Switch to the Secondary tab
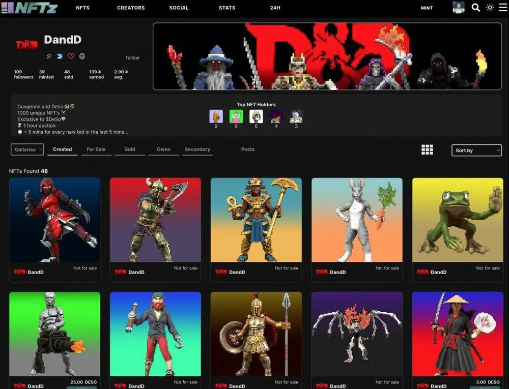509x389 pixels. (197, 149)
